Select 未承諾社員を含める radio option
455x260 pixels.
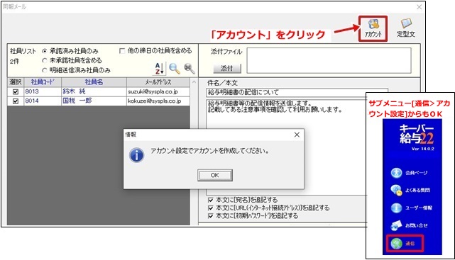point(45,60)
